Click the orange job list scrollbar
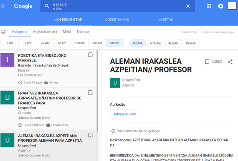The height and width of the screenshot is (161, 238). click(x=98, y=91)
